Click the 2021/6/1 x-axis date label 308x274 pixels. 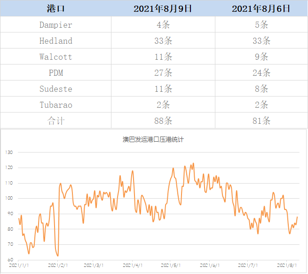click(x=210, y=266)
